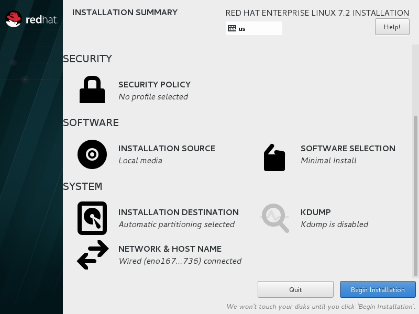Open the Installation Source disc icon

92,154
